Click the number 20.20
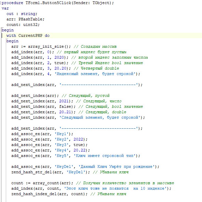Screen dimensions: 202x202 pos(60,68)
